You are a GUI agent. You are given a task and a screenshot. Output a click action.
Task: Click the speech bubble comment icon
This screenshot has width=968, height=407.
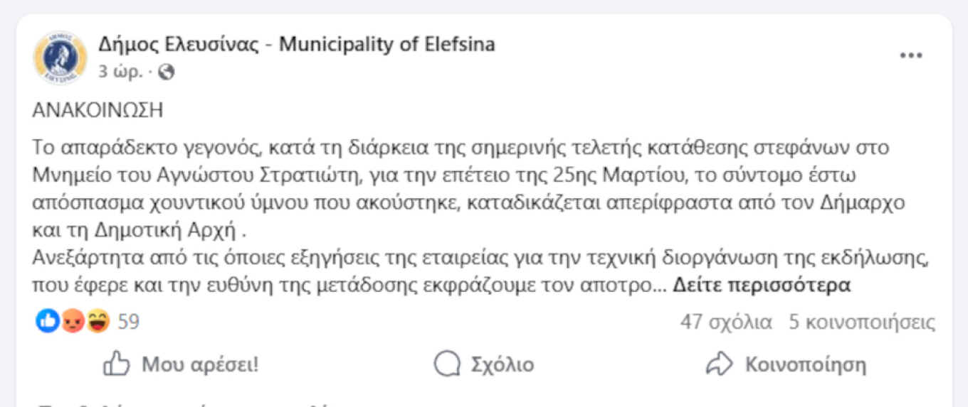[447, 365]
